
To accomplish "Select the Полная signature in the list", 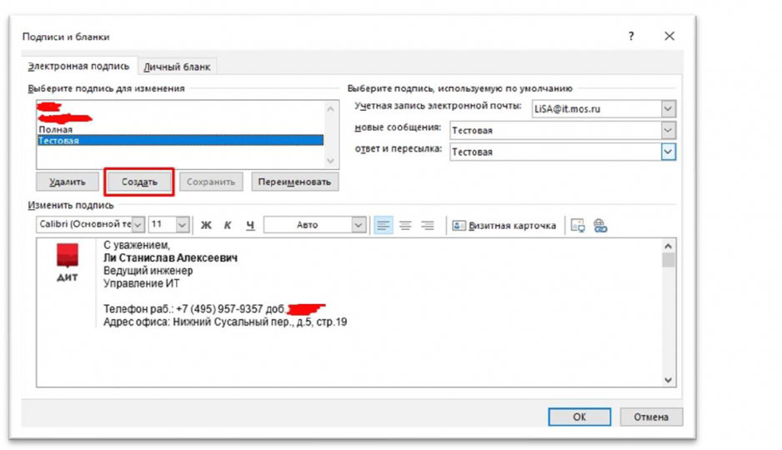I will click(x=56, y=130).
